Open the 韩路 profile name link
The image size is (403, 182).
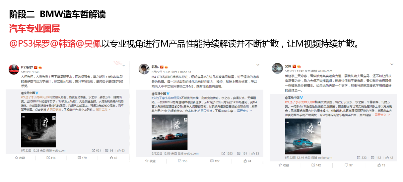point(155,67)
